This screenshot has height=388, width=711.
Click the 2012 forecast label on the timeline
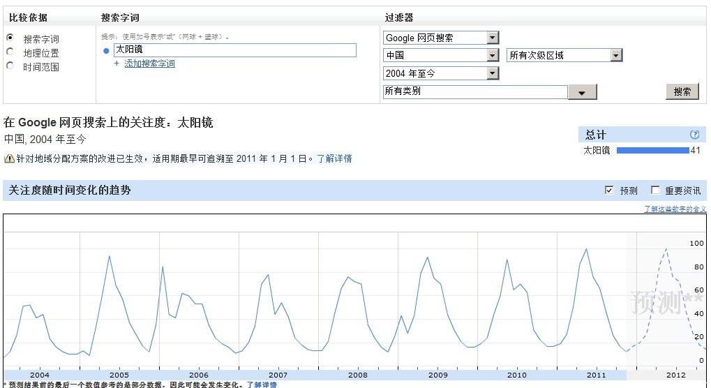[x=676, y=375]
